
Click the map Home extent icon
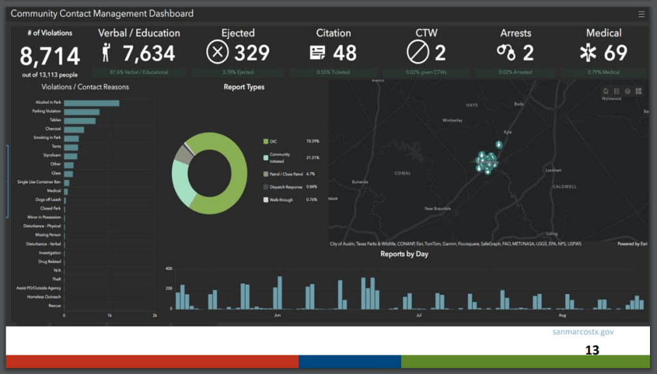click(x=606, y=91)
